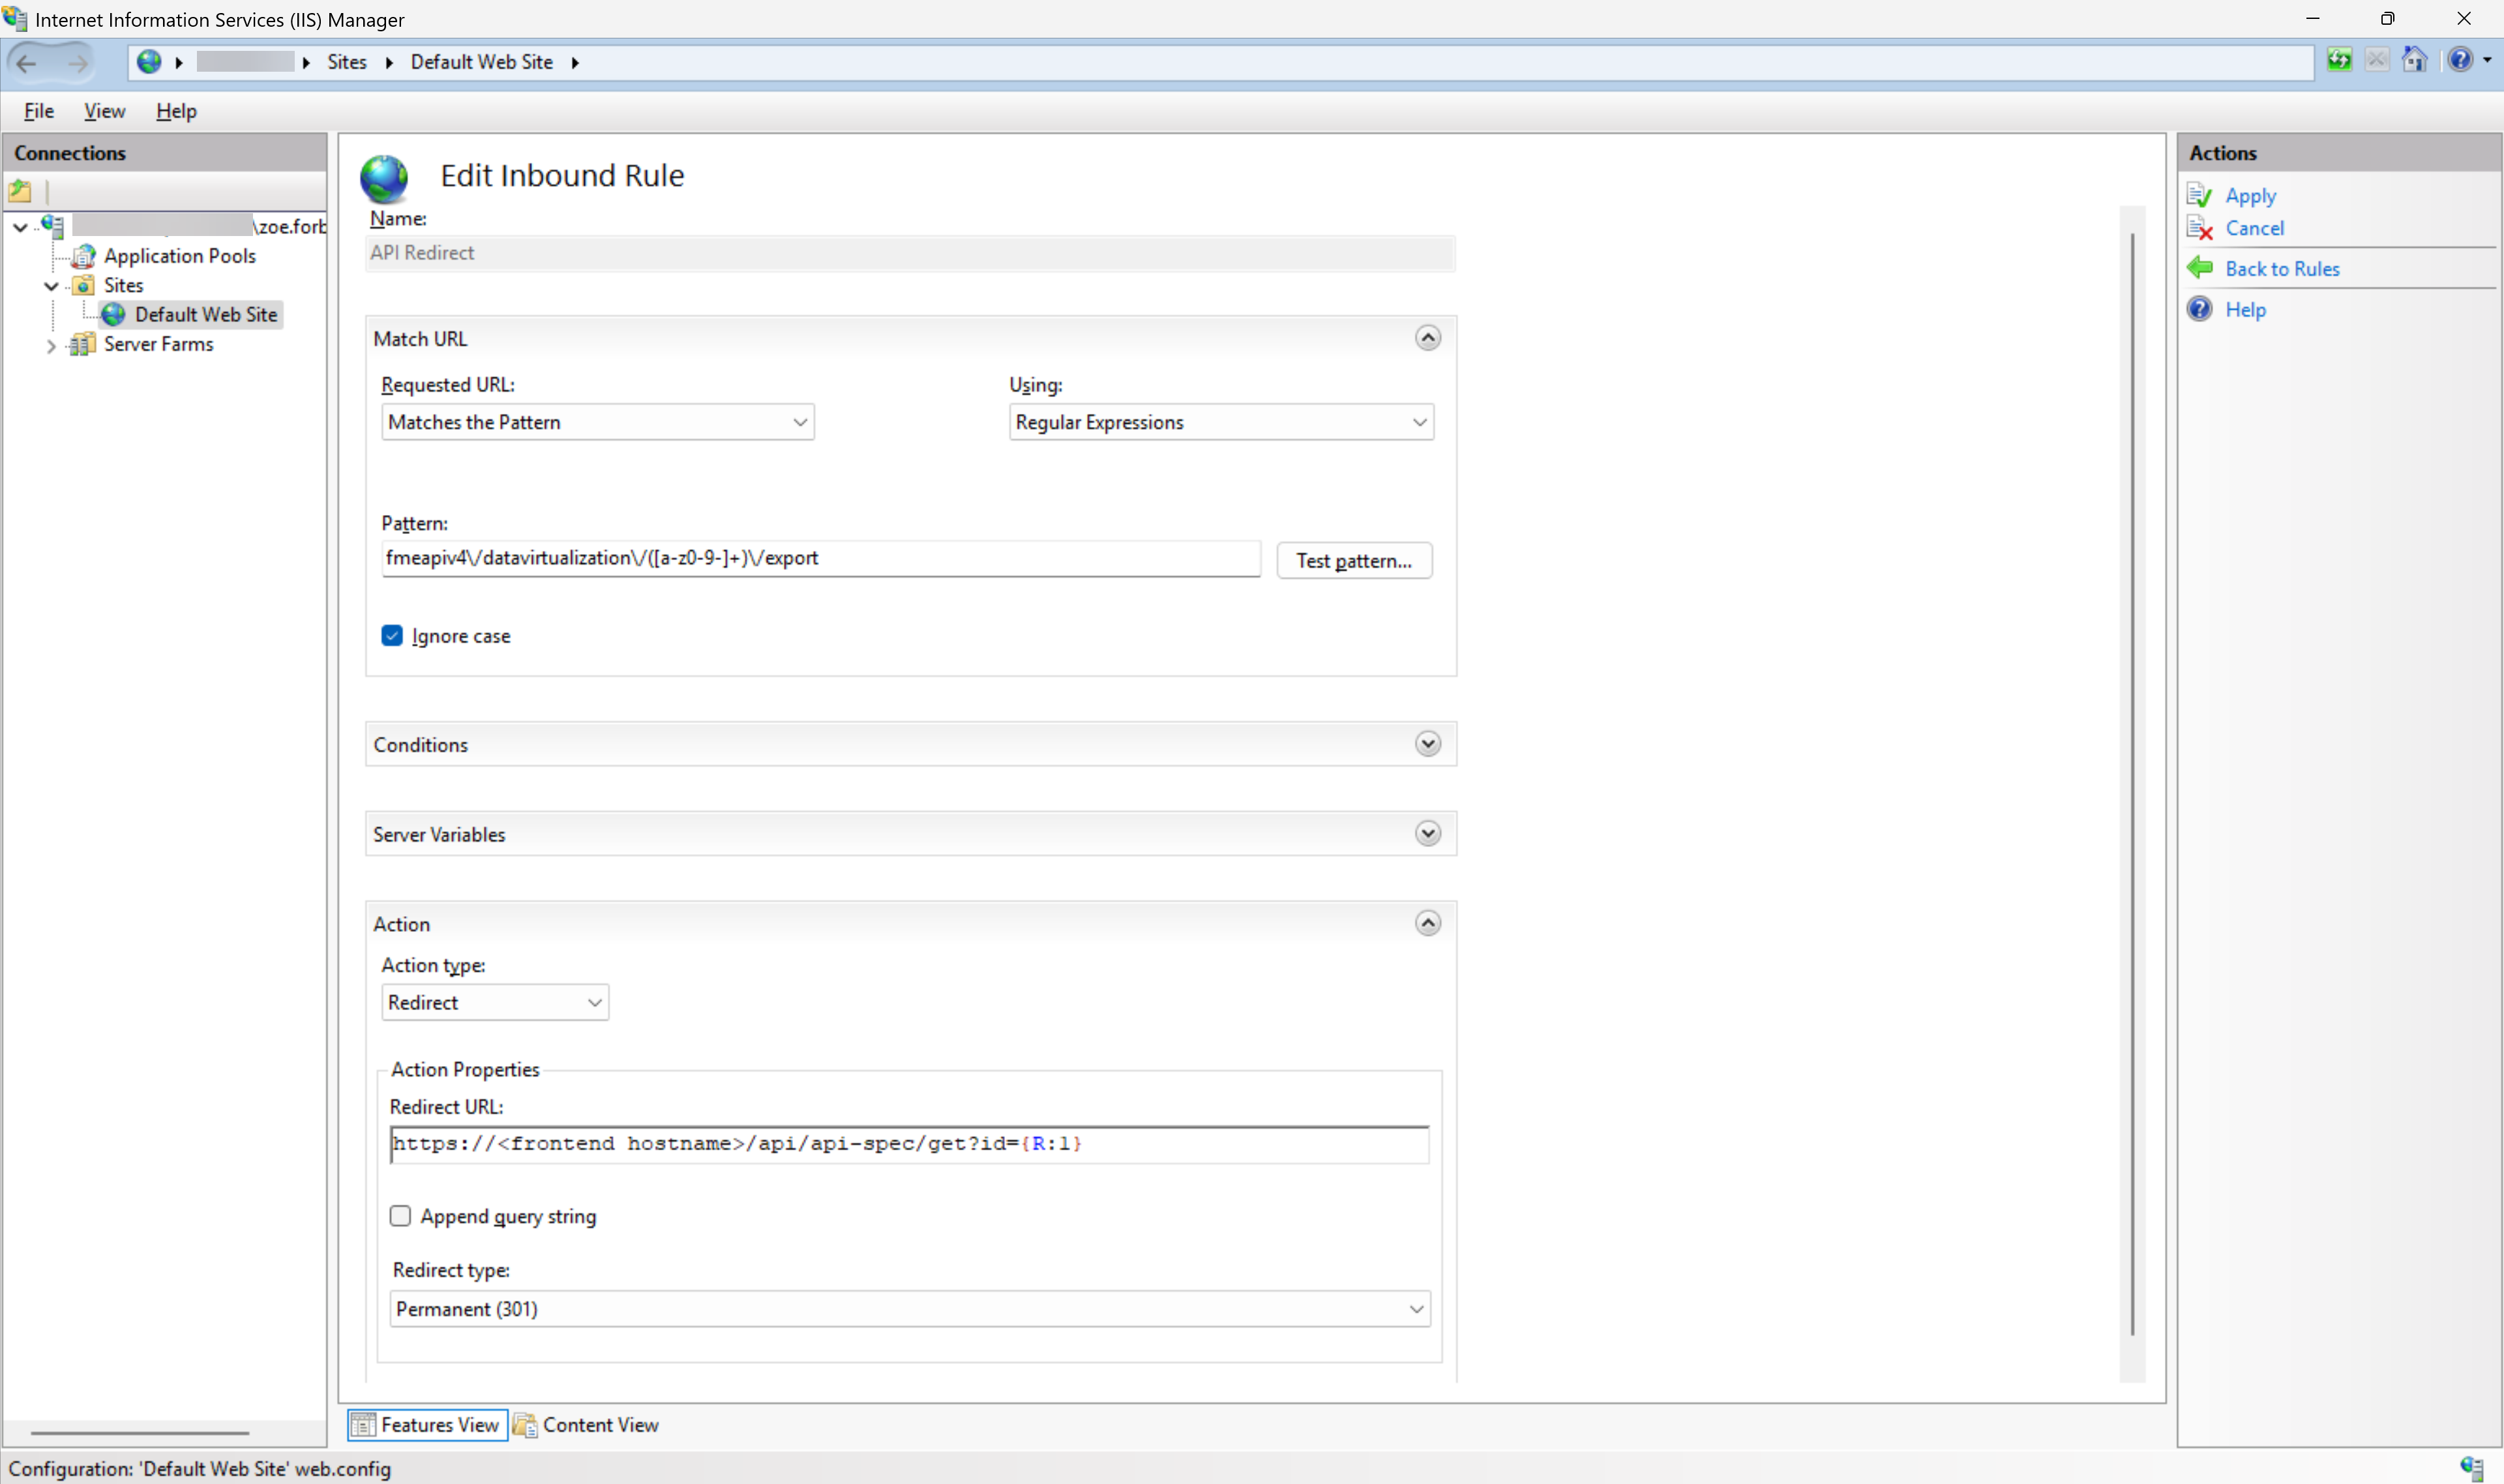The height and width of the screenshot is (1484, 2504).
Task: Click the Help link in Actions pane
Action: 2246,310
